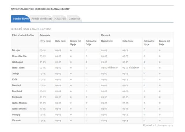185x132 pixels.
Task: Open the Border flows tab
Action: point(21,19)
